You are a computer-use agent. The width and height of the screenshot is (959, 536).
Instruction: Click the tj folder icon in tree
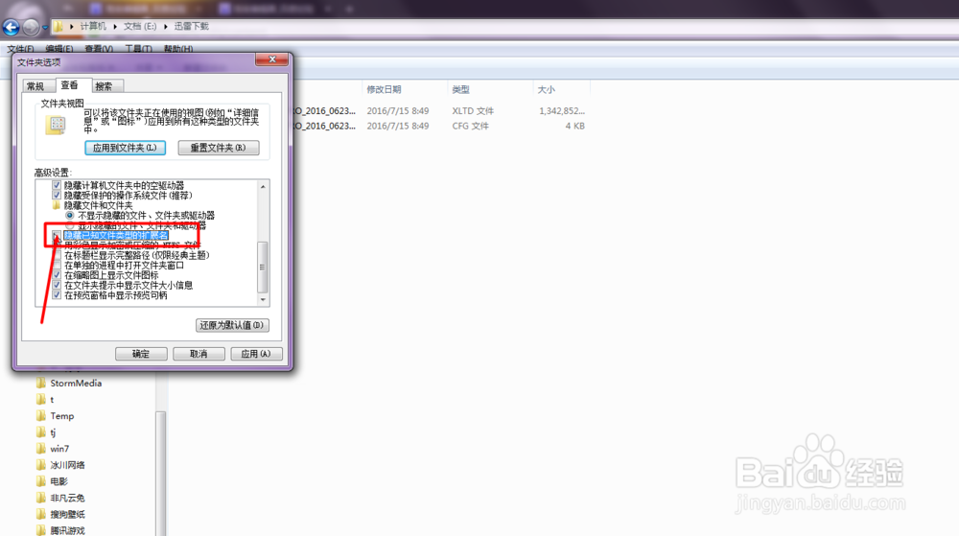[x=41, y=432]
